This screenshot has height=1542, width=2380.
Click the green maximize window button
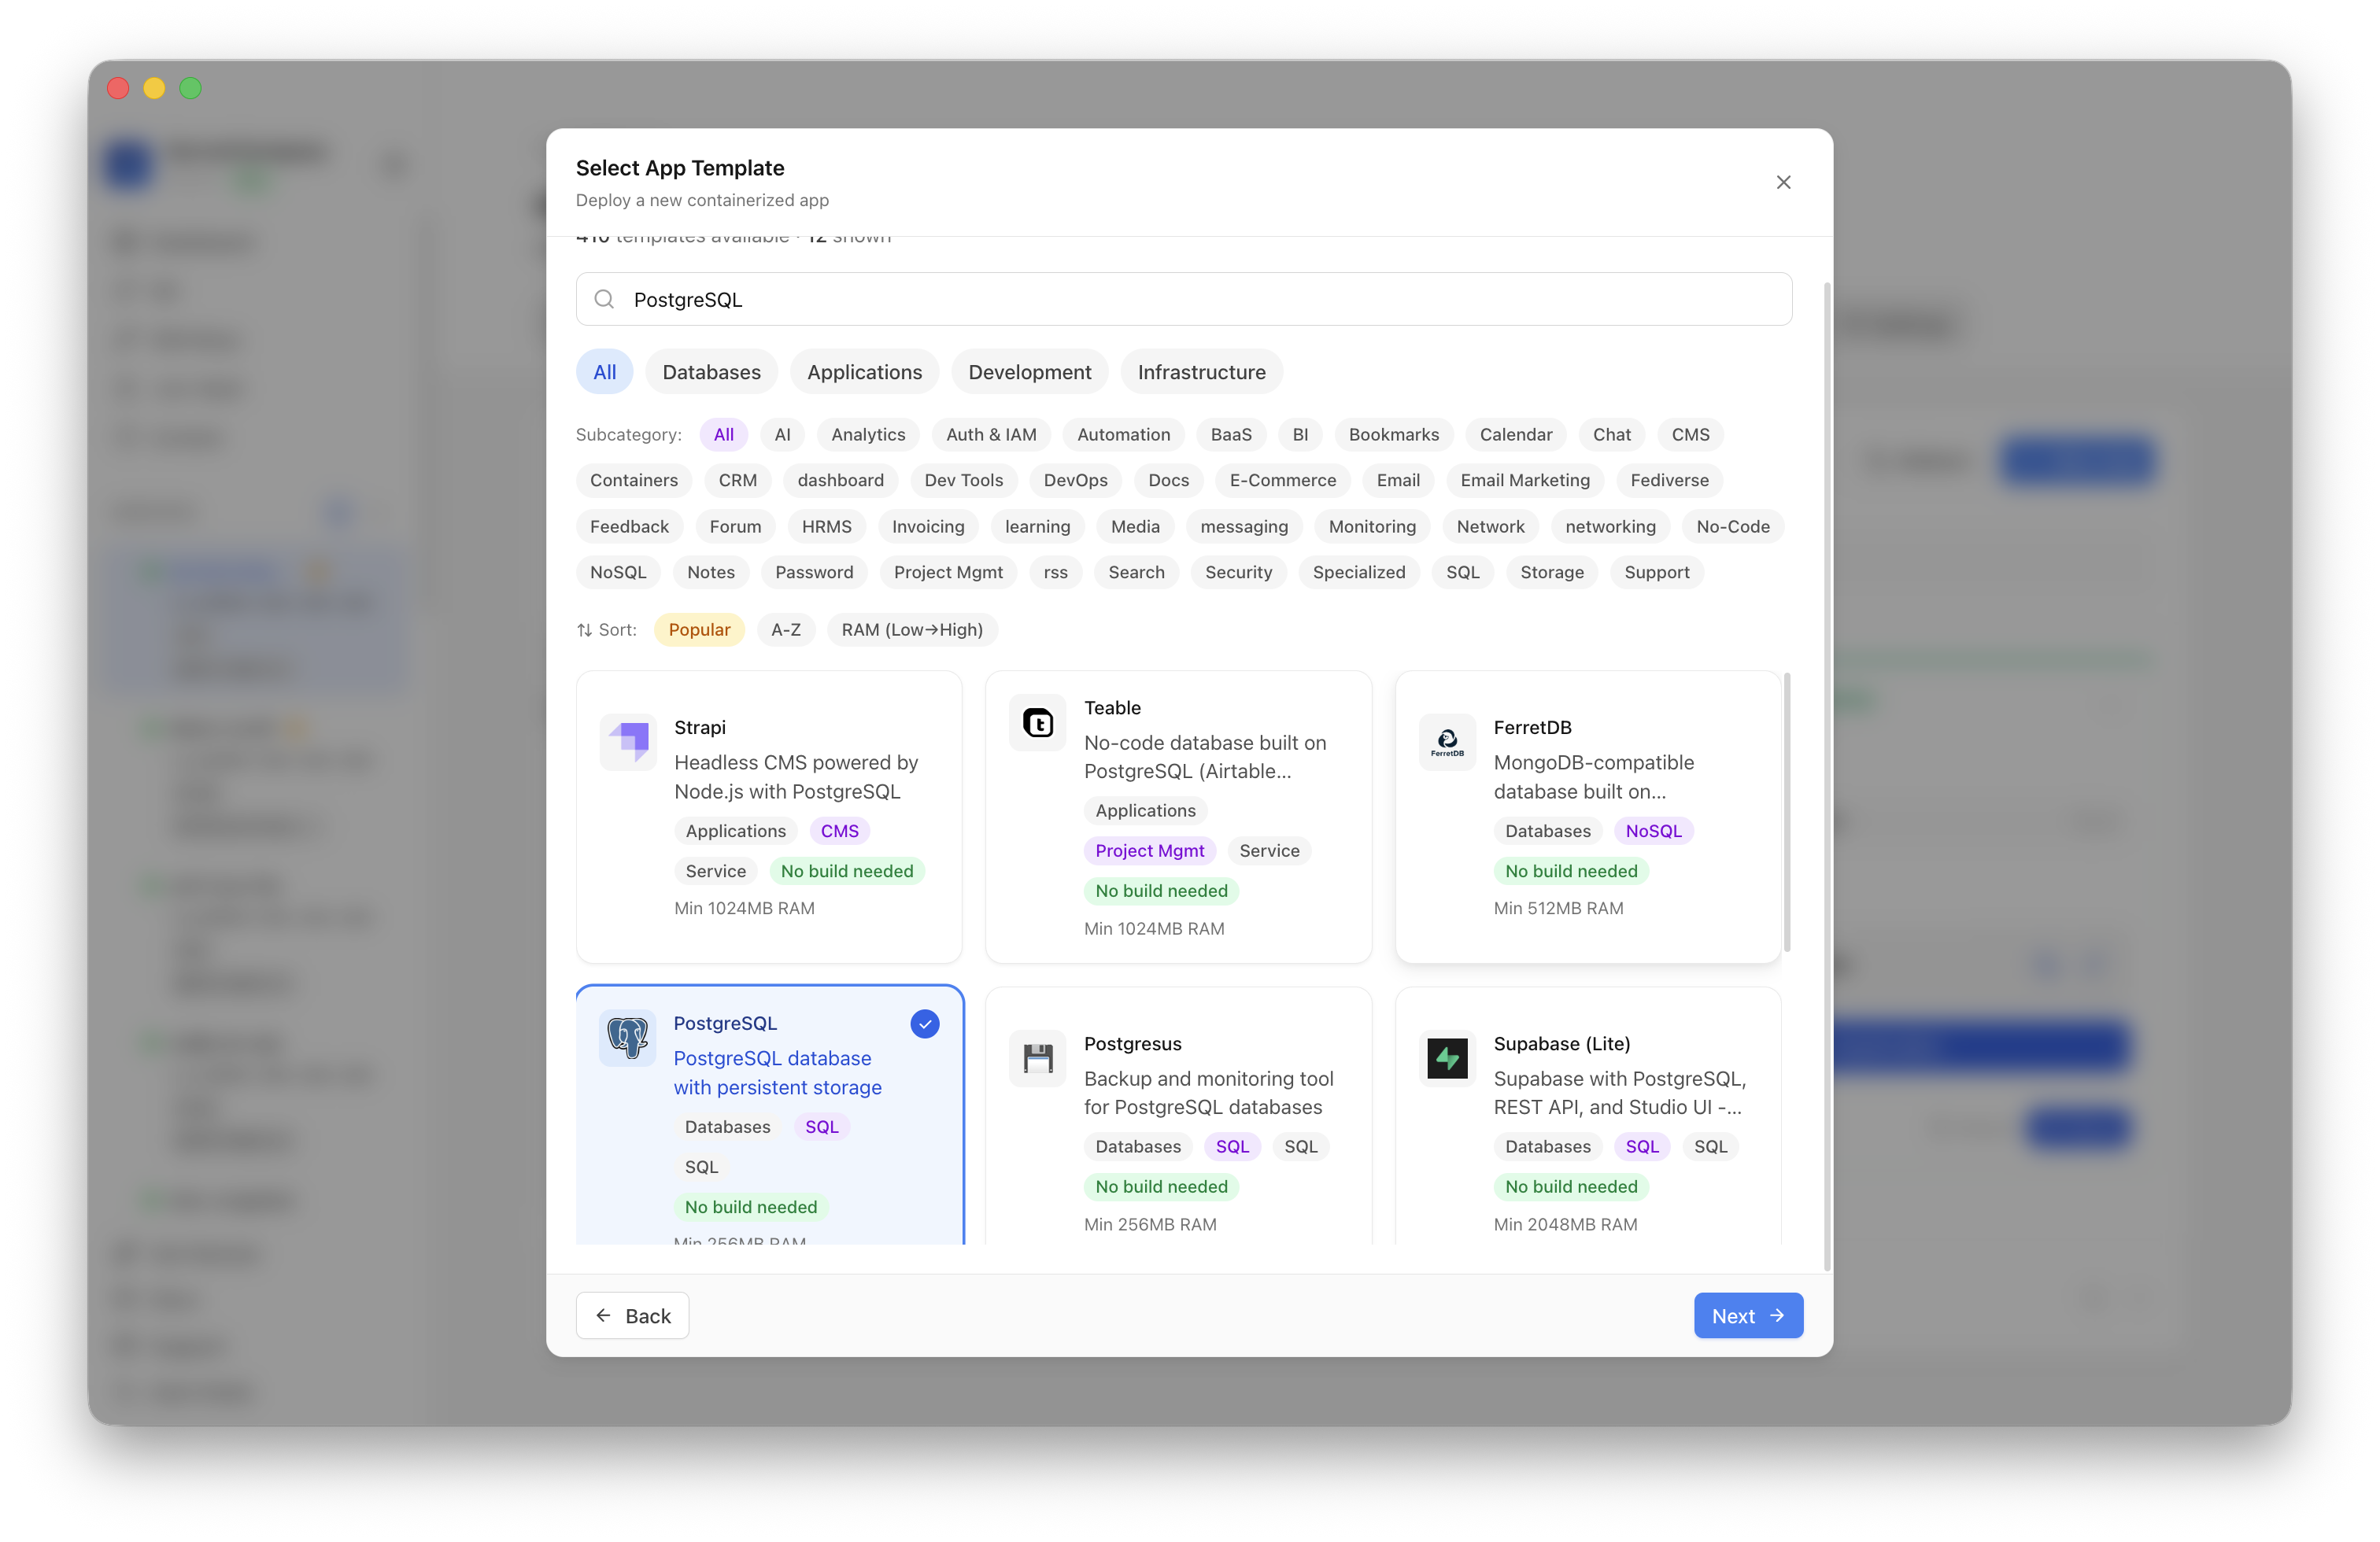click(190, 88)
